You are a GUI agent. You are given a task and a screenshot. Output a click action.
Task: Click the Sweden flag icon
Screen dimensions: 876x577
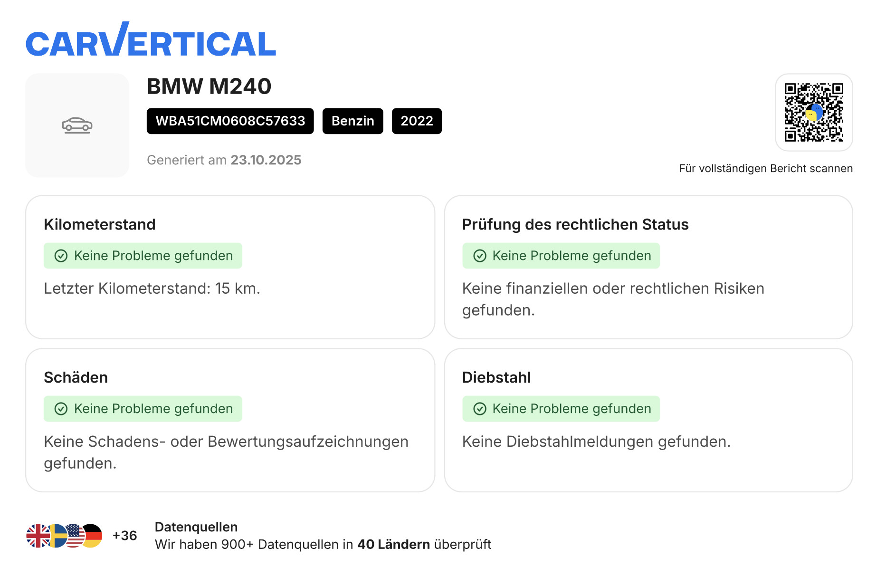tap(57, 536)
